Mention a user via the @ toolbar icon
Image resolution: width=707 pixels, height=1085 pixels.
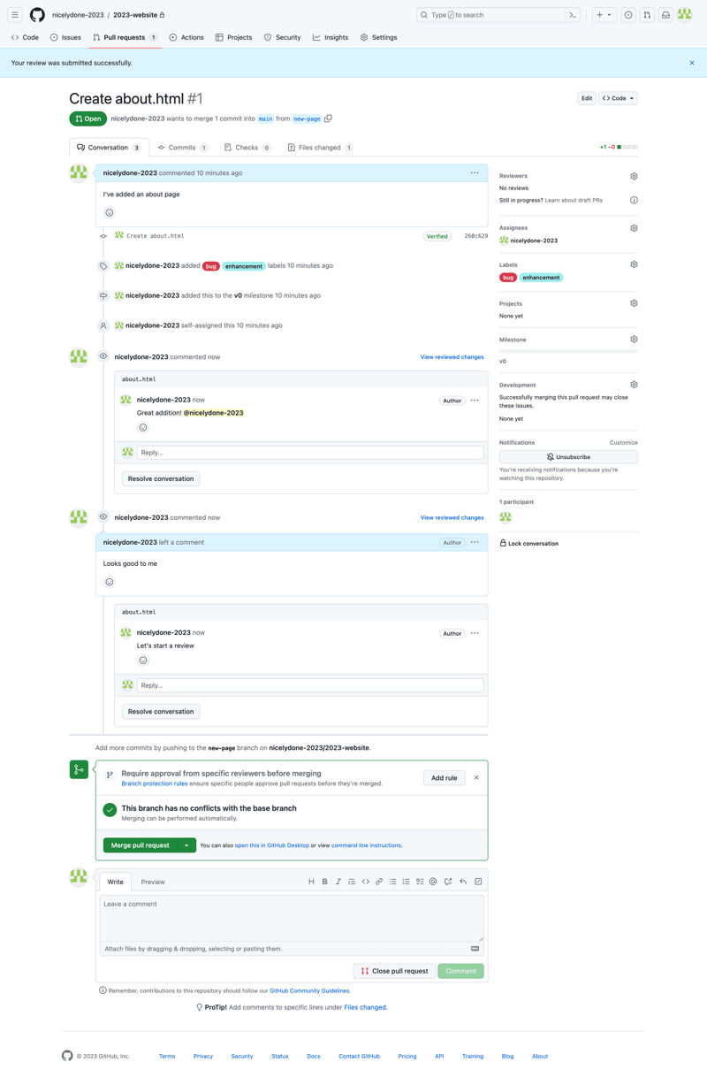click(x=433, y=881)
